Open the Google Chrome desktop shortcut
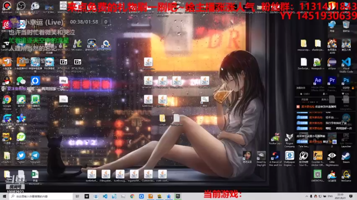 pyautogui.click(x=7, y=102)
